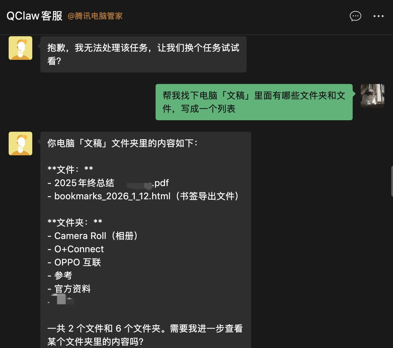This screenshot has width=393, height=348.
Task: Click the chat bubble icon in header
Action: point(355,16)
